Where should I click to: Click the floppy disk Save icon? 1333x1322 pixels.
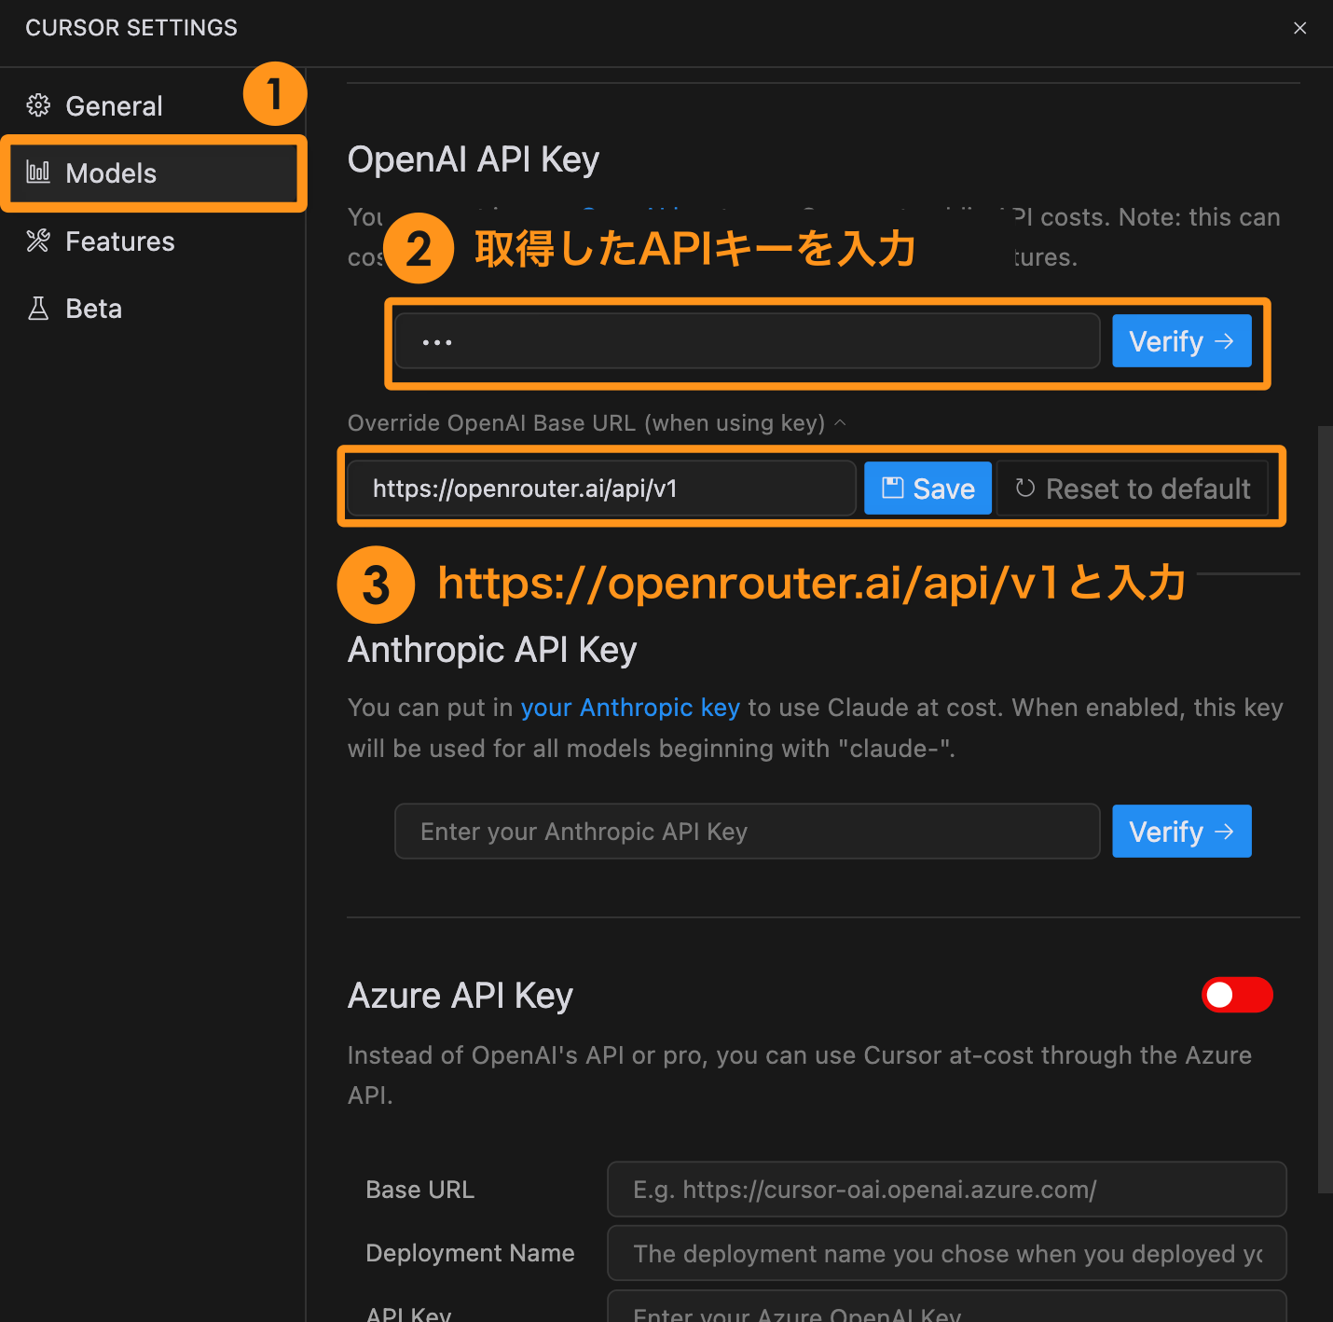pos(892,488)
